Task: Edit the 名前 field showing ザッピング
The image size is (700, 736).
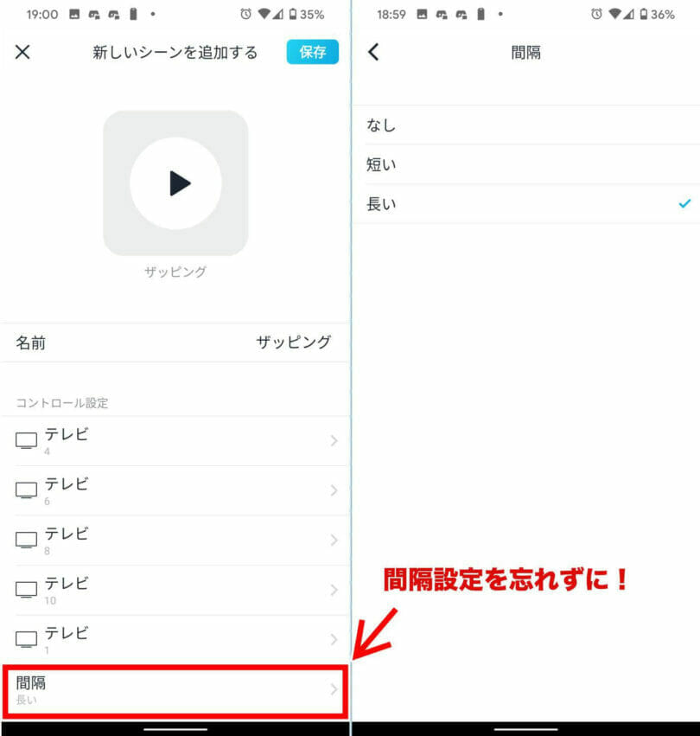Action: [175, 342]
